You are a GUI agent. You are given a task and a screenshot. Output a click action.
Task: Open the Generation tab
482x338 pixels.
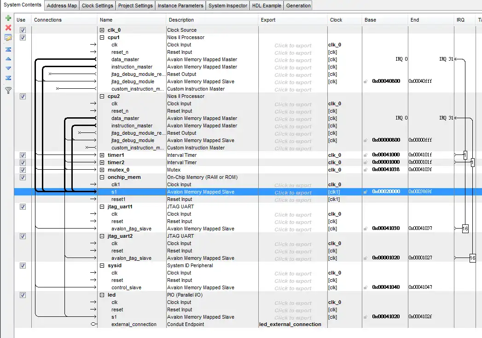tap(298, 6)
